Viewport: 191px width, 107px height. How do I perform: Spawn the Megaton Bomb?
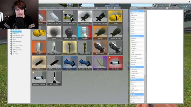tap(100, 48)
